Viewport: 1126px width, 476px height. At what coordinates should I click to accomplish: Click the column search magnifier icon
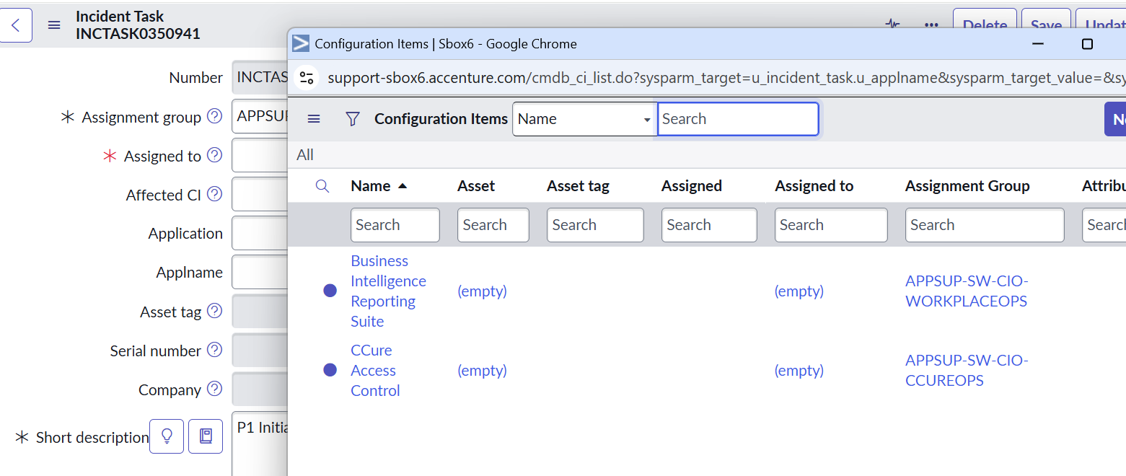(x=322, y=186)
